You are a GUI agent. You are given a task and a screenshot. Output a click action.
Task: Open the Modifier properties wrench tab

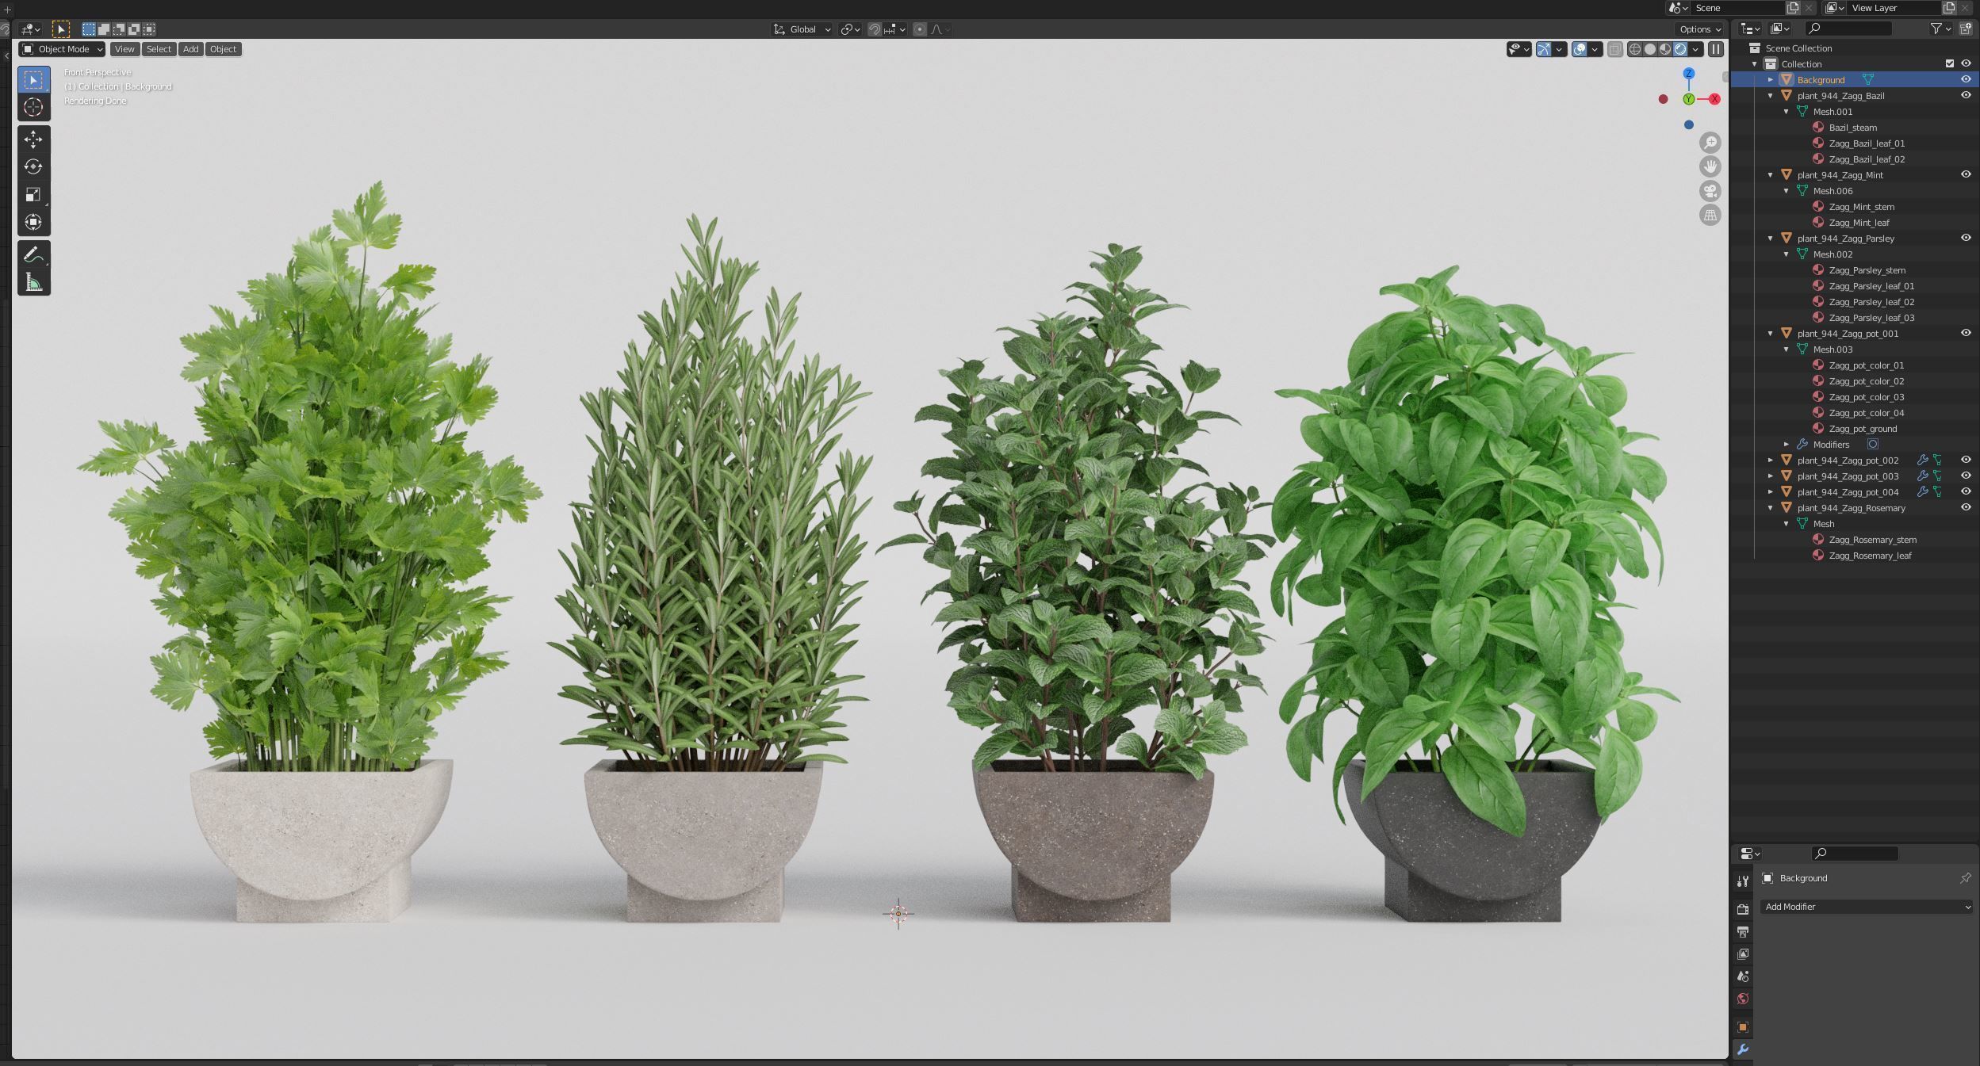(1743, 1049)
